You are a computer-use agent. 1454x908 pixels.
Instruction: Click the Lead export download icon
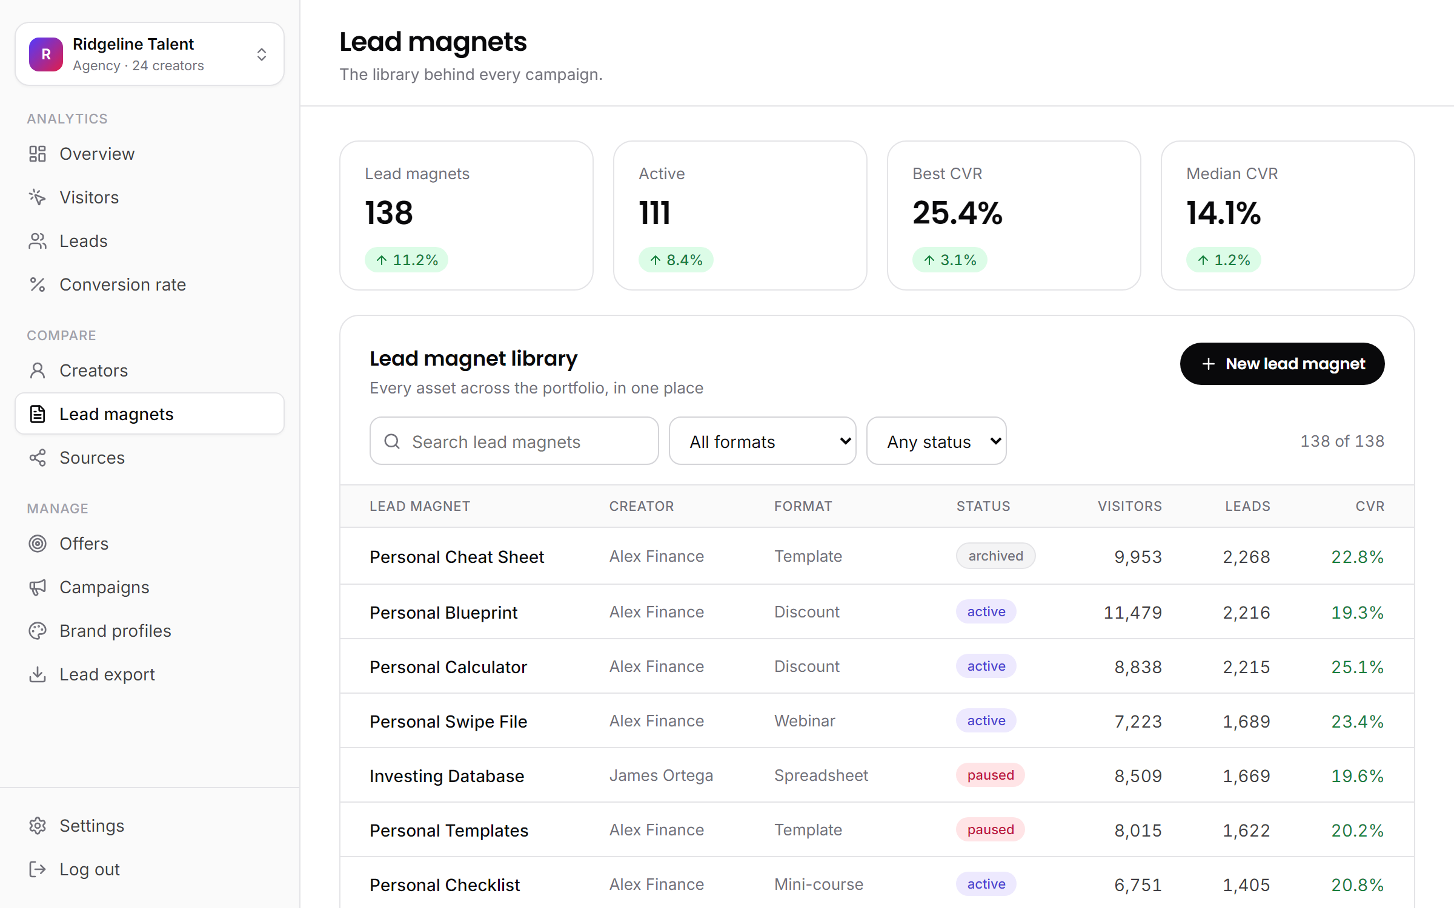coord(38,674)
